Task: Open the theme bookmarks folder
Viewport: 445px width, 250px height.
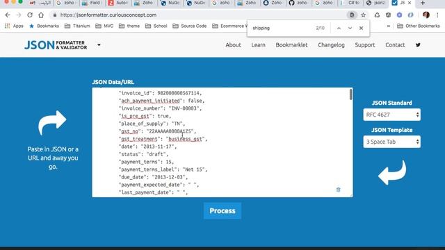Action: pyautogui.click(x=129, y=26)
